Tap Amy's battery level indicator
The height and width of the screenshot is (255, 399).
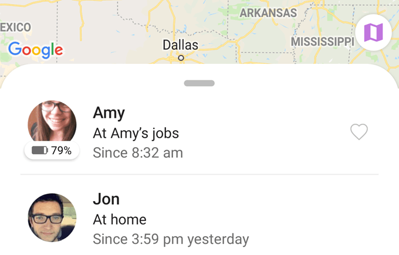click(x=52, y=151)
